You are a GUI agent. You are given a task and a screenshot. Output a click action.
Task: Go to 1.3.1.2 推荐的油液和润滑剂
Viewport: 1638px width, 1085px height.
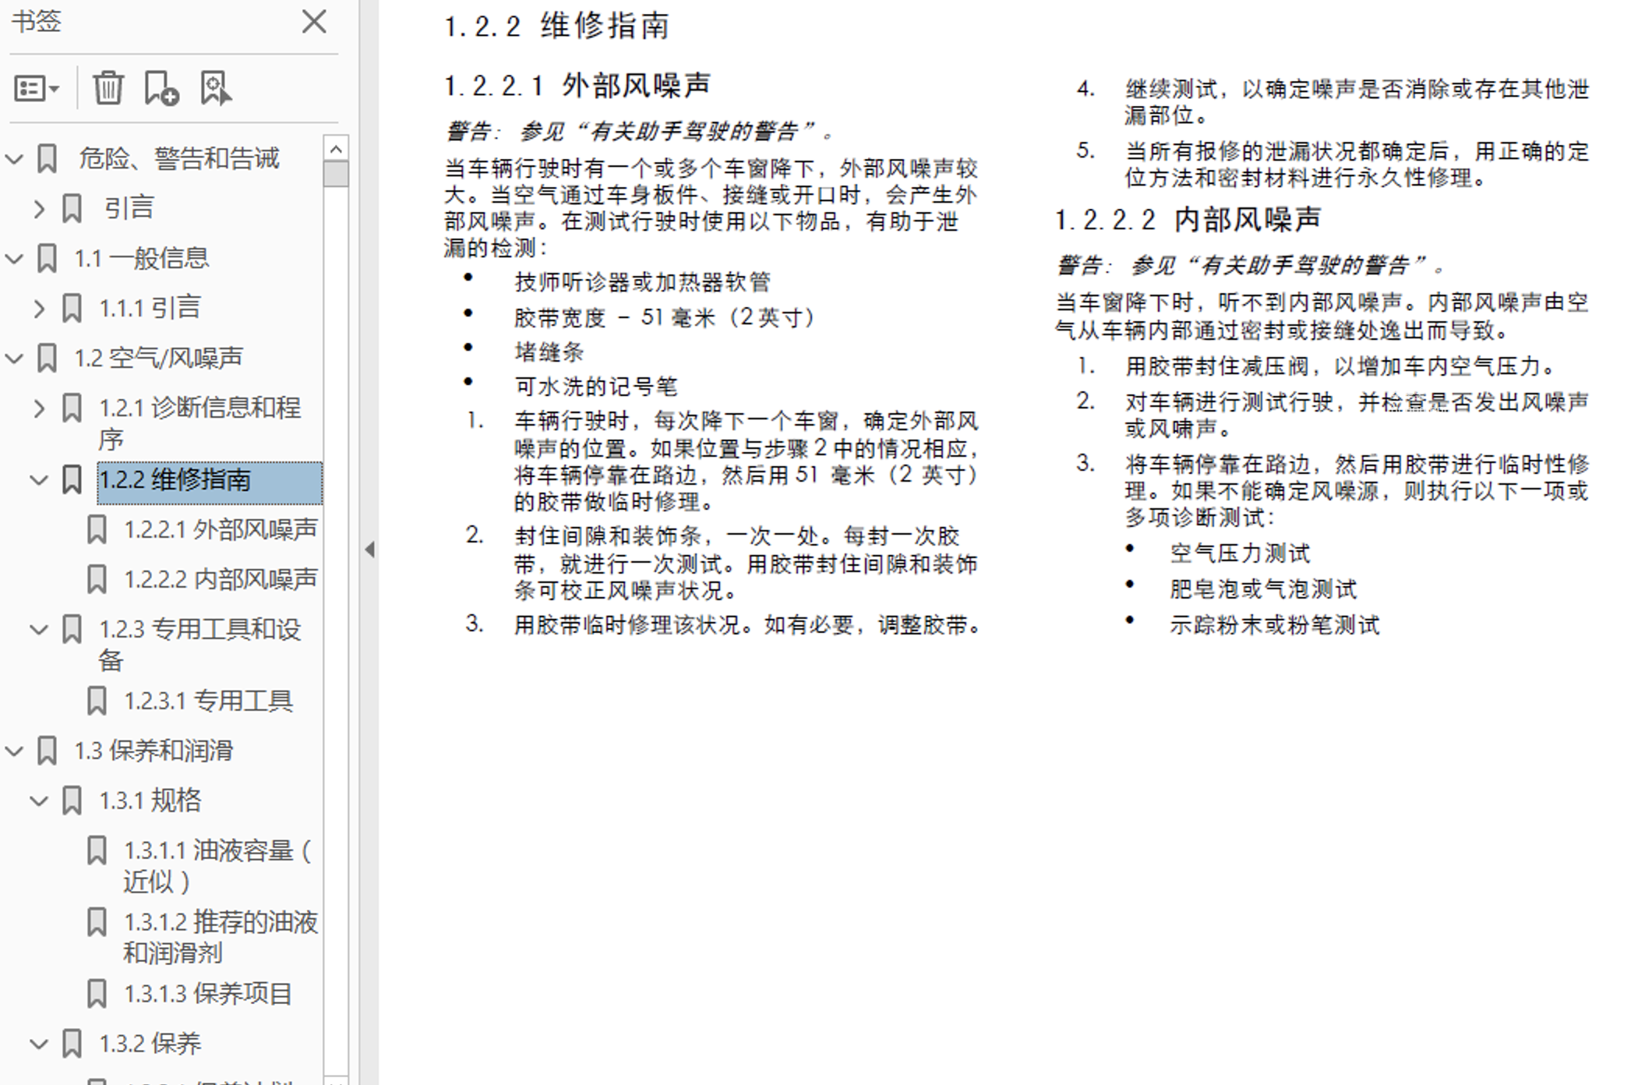tap(221, 938)
